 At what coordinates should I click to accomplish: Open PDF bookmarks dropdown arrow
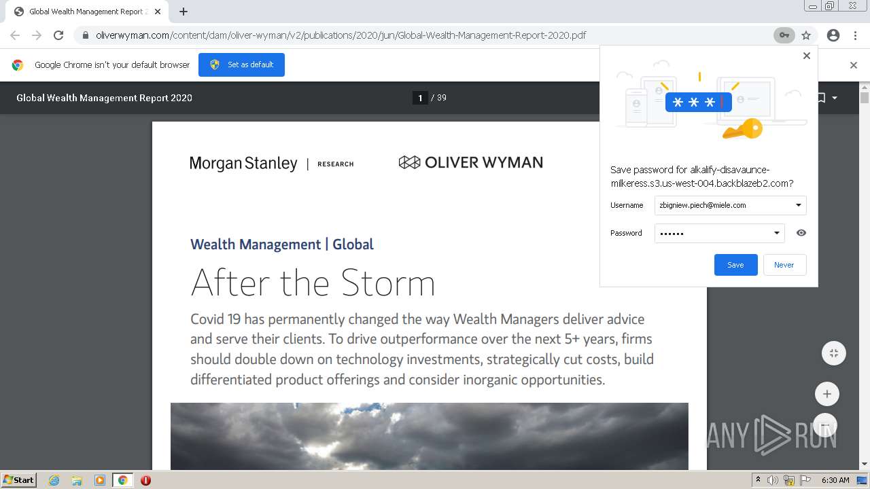click(835, 98)
